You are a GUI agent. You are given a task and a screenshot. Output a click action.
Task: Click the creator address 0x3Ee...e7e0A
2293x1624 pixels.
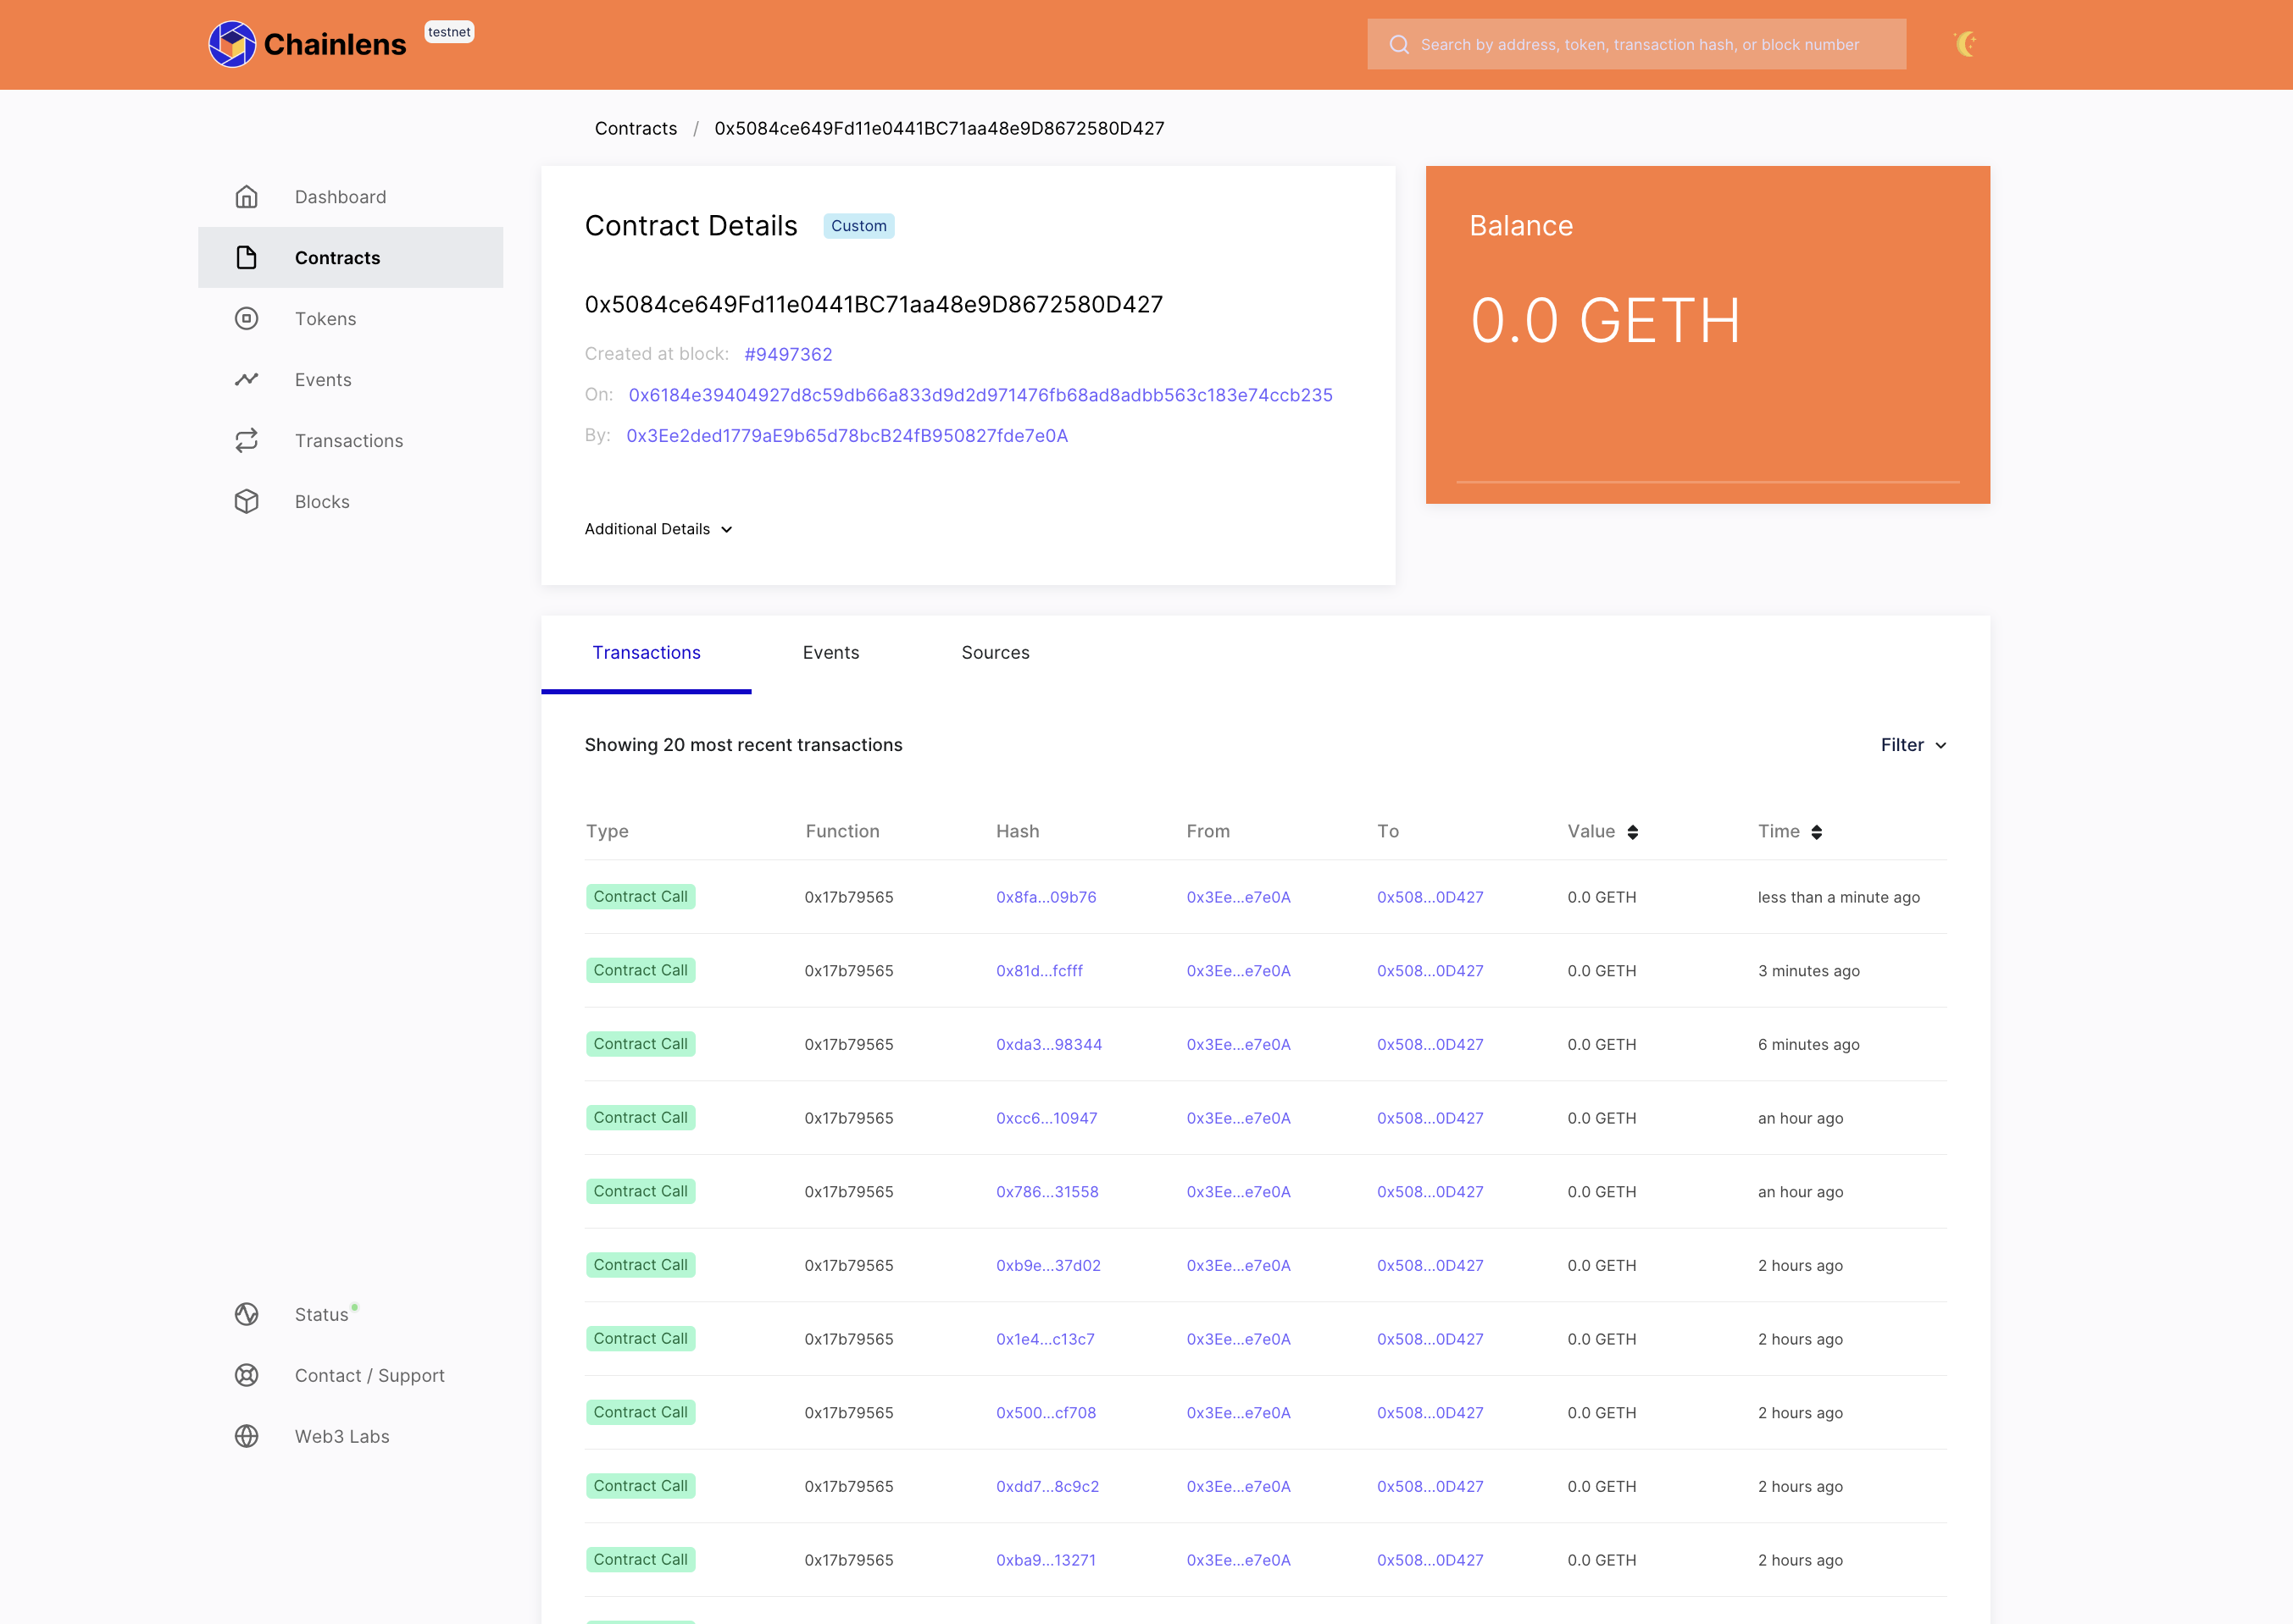pos(847,436)
